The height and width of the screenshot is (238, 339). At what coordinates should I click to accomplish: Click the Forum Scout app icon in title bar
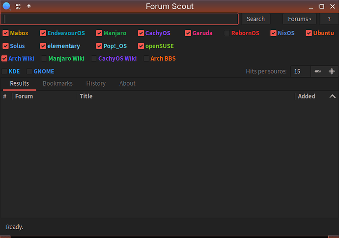click(7, 6)
